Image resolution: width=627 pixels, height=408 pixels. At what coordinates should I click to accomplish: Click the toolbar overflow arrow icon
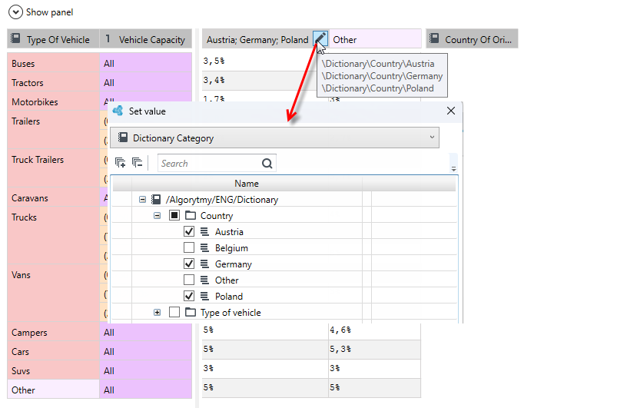point(453,169)
